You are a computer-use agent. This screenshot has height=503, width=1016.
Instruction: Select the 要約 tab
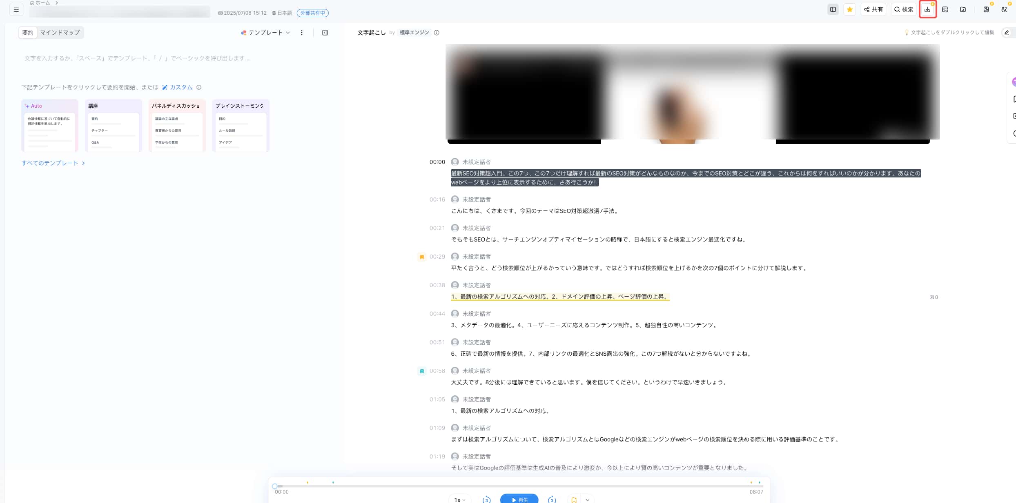pyautogui.click(x=28, y=33)
